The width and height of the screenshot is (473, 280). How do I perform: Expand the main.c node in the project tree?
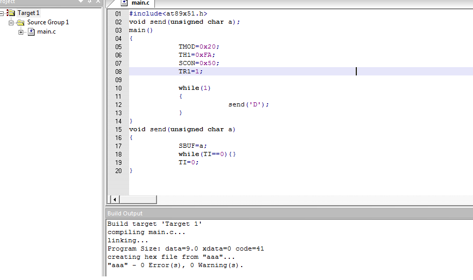(x=21, y=32)
